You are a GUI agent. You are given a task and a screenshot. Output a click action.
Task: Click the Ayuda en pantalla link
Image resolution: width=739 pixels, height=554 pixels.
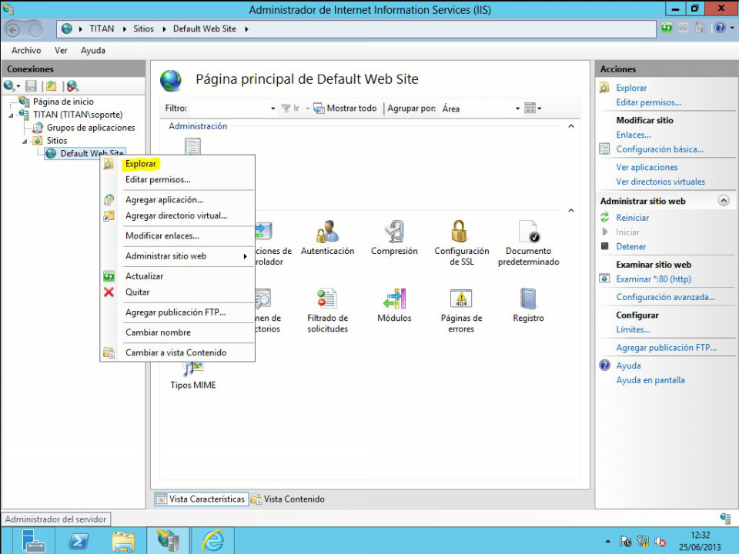[x=650, y=380]
